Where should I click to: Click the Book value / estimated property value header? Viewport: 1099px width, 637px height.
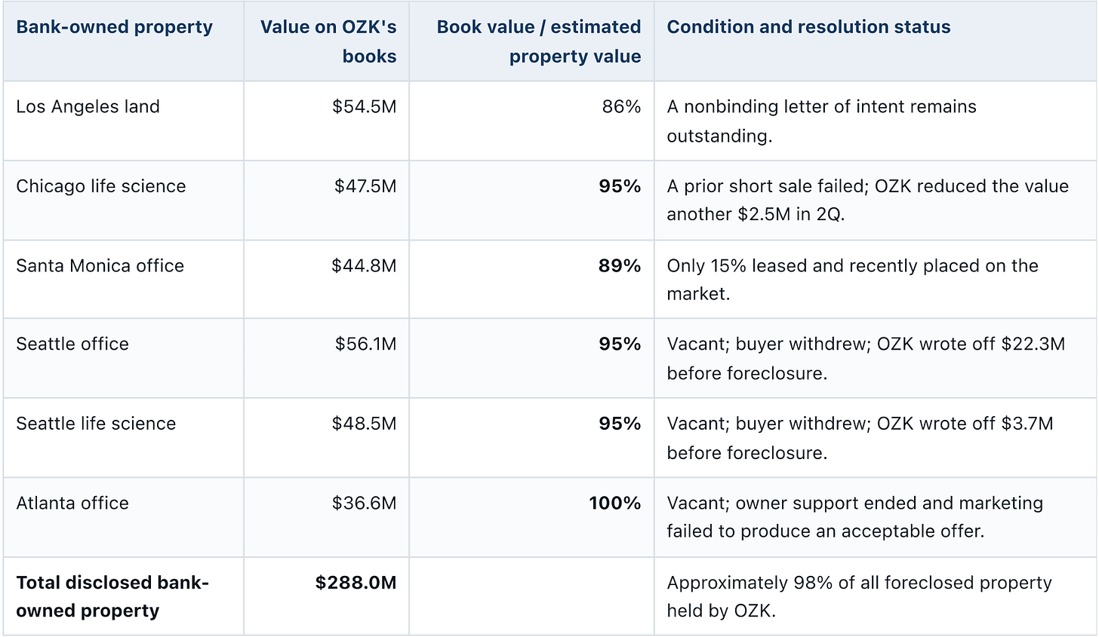[539, 41]
